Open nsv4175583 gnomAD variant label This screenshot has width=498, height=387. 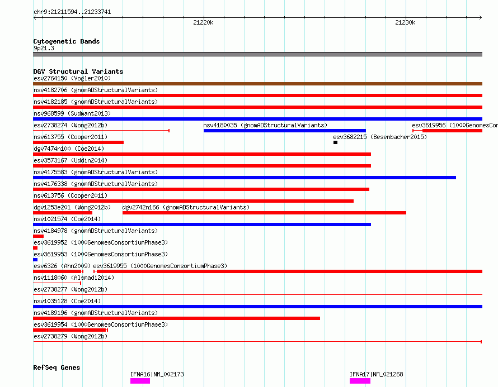[96, 172]
